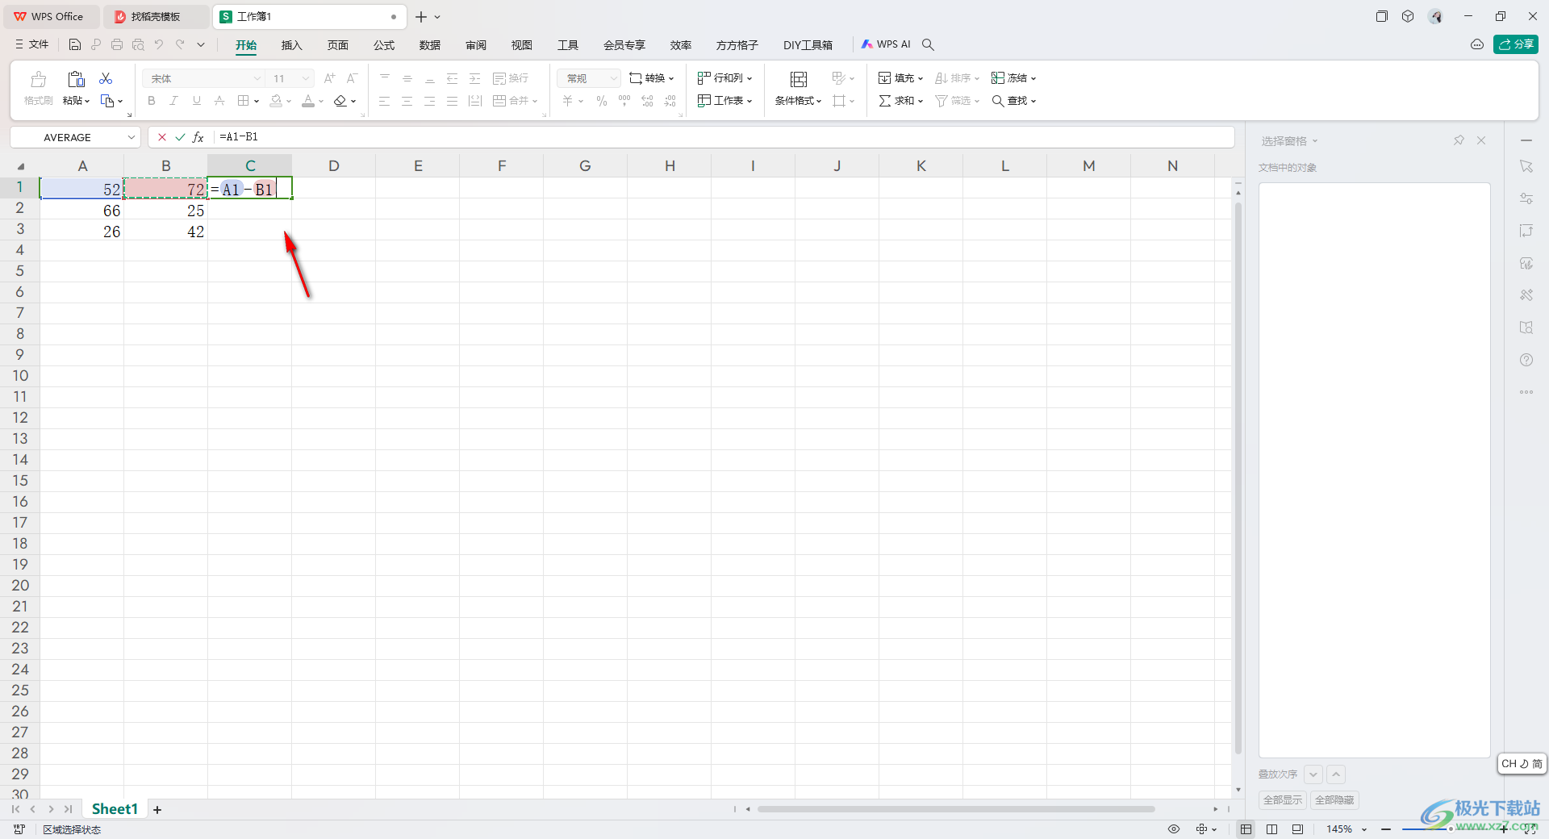Toggle wrap text (换行)
Screen dimensions: 1549x839
click(511, 78)
